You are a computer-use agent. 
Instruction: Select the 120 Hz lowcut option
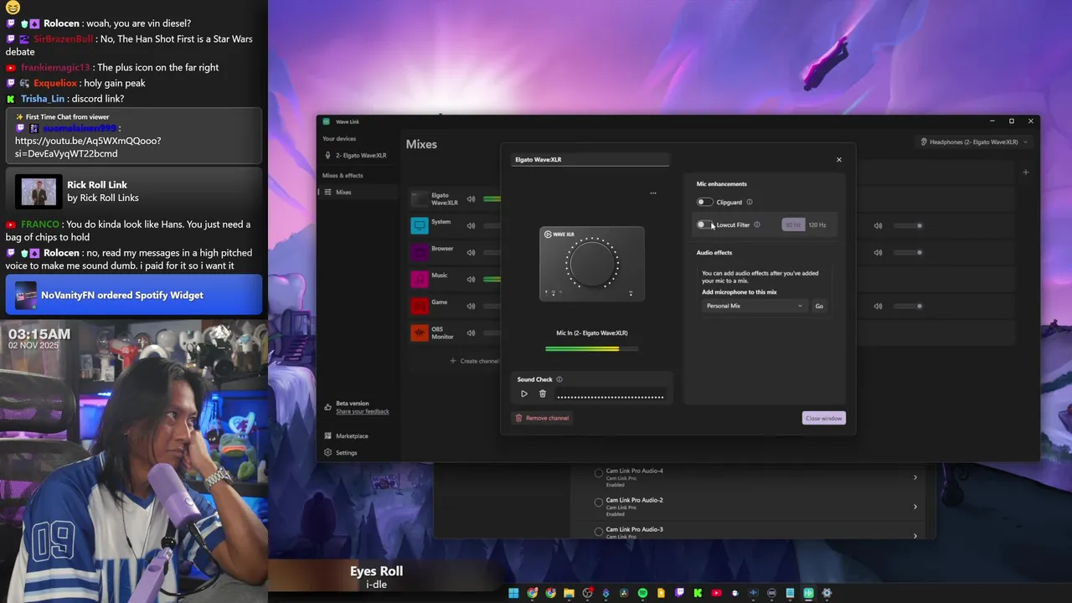(817, 224)
